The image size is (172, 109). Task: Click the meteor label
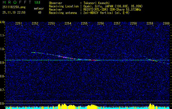click(39, 8)
